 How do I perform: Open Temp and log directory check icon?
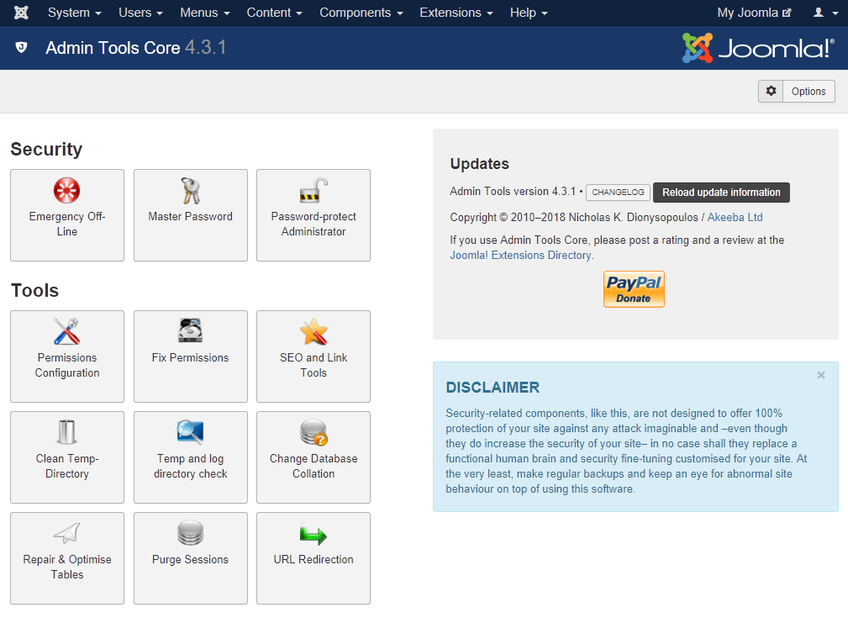(191, 431)
